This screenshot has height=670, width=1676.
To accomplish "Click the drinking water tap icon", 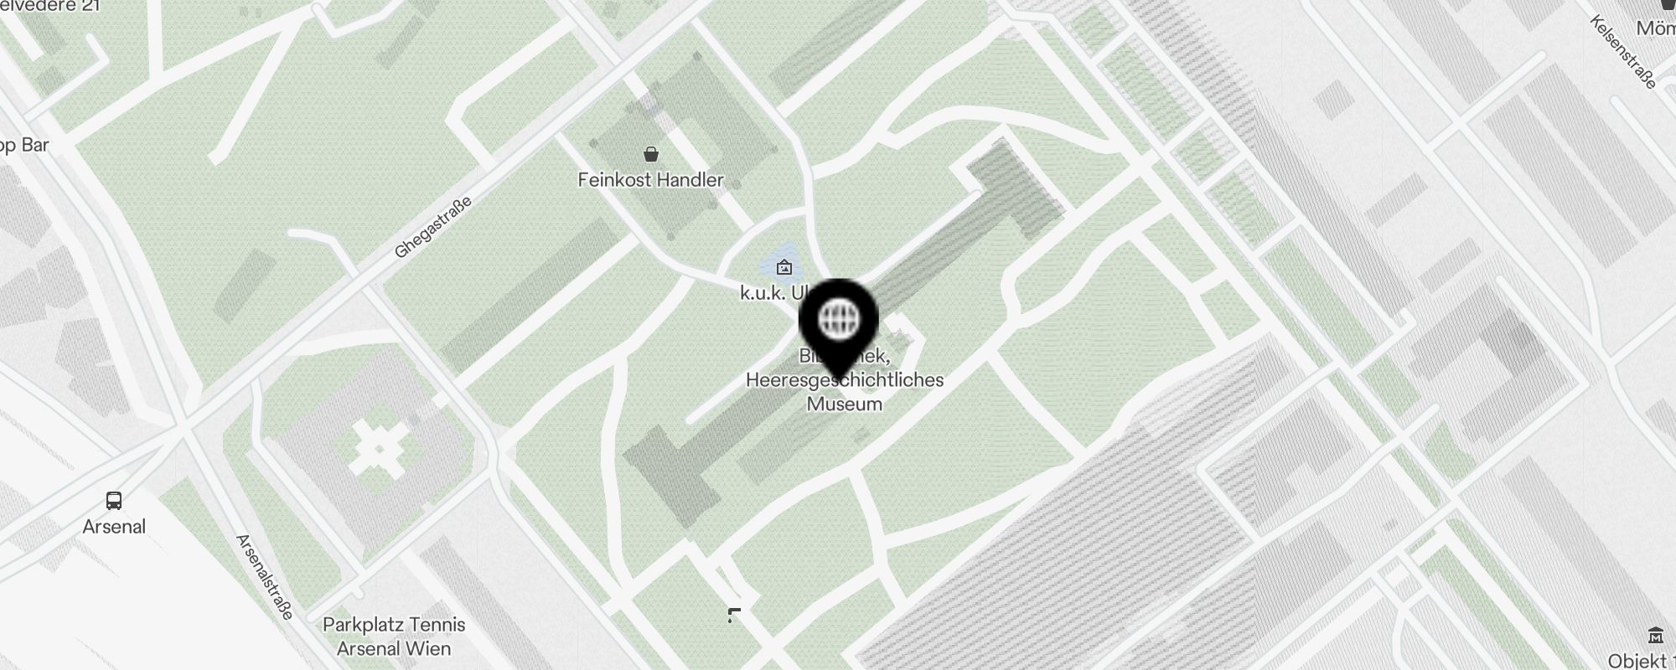I will (x=734, y=616).
